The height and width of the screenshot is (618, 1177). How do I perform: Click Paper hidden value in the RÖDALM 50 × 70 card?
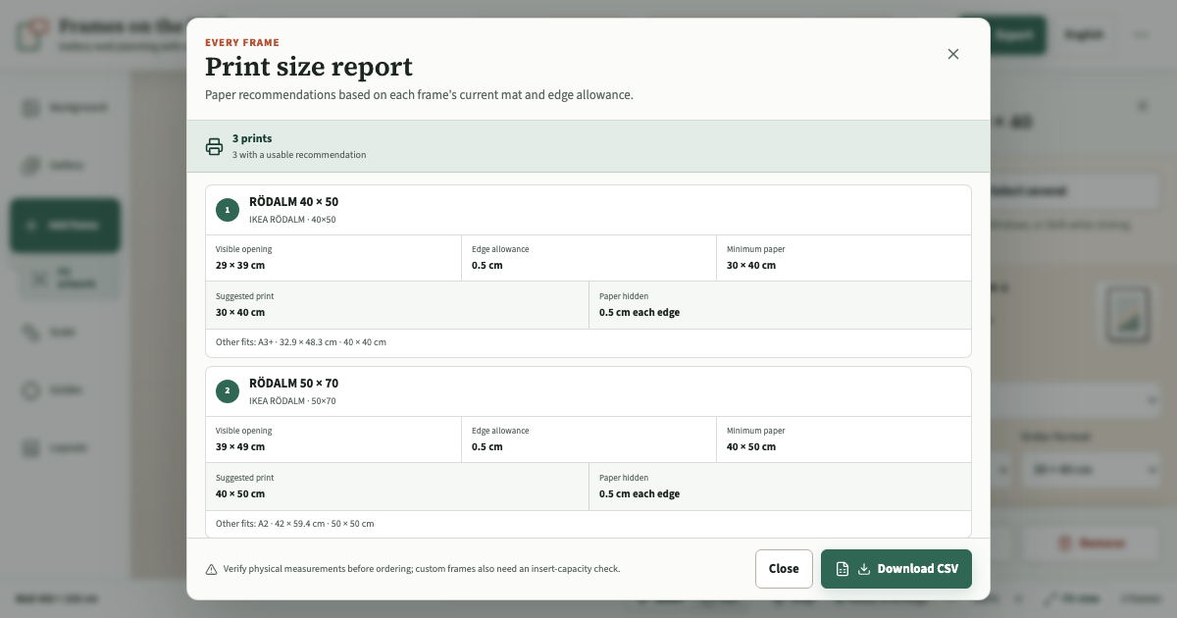[640, 494]
